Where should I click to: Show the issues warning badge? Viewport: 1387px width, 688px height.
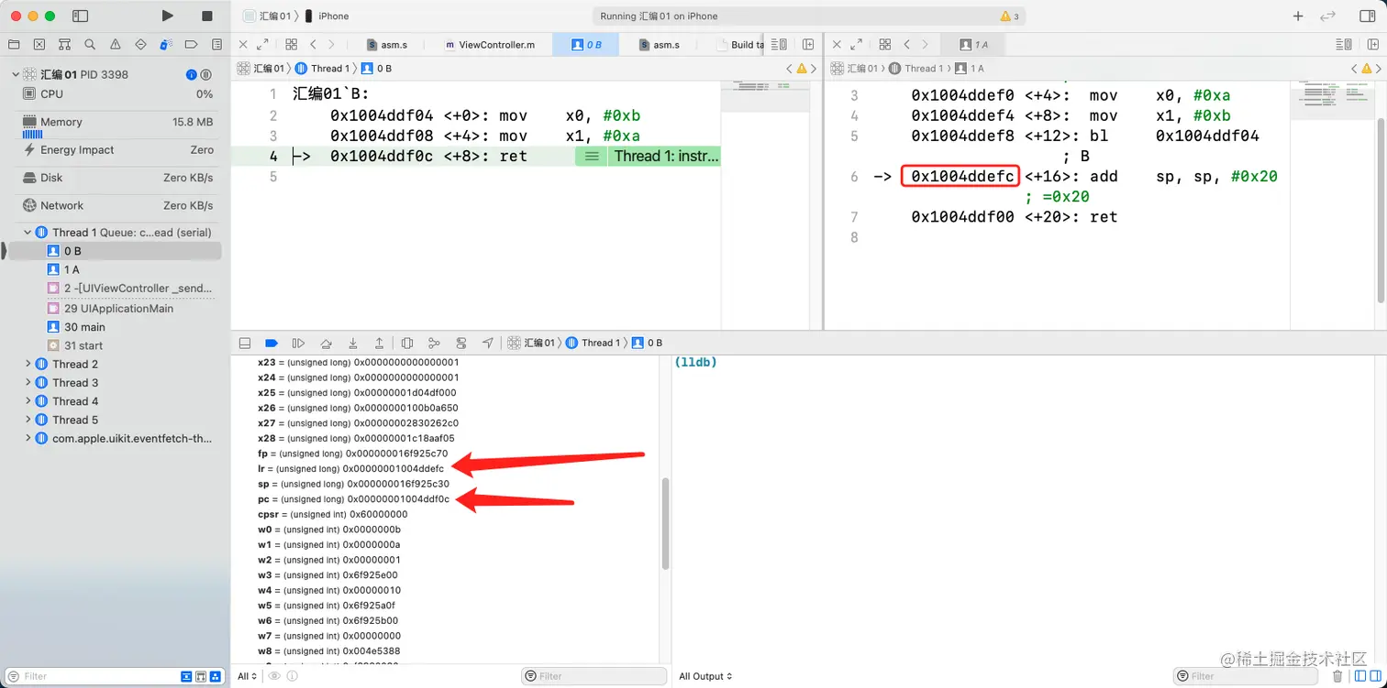click(x=1009, y=16)
